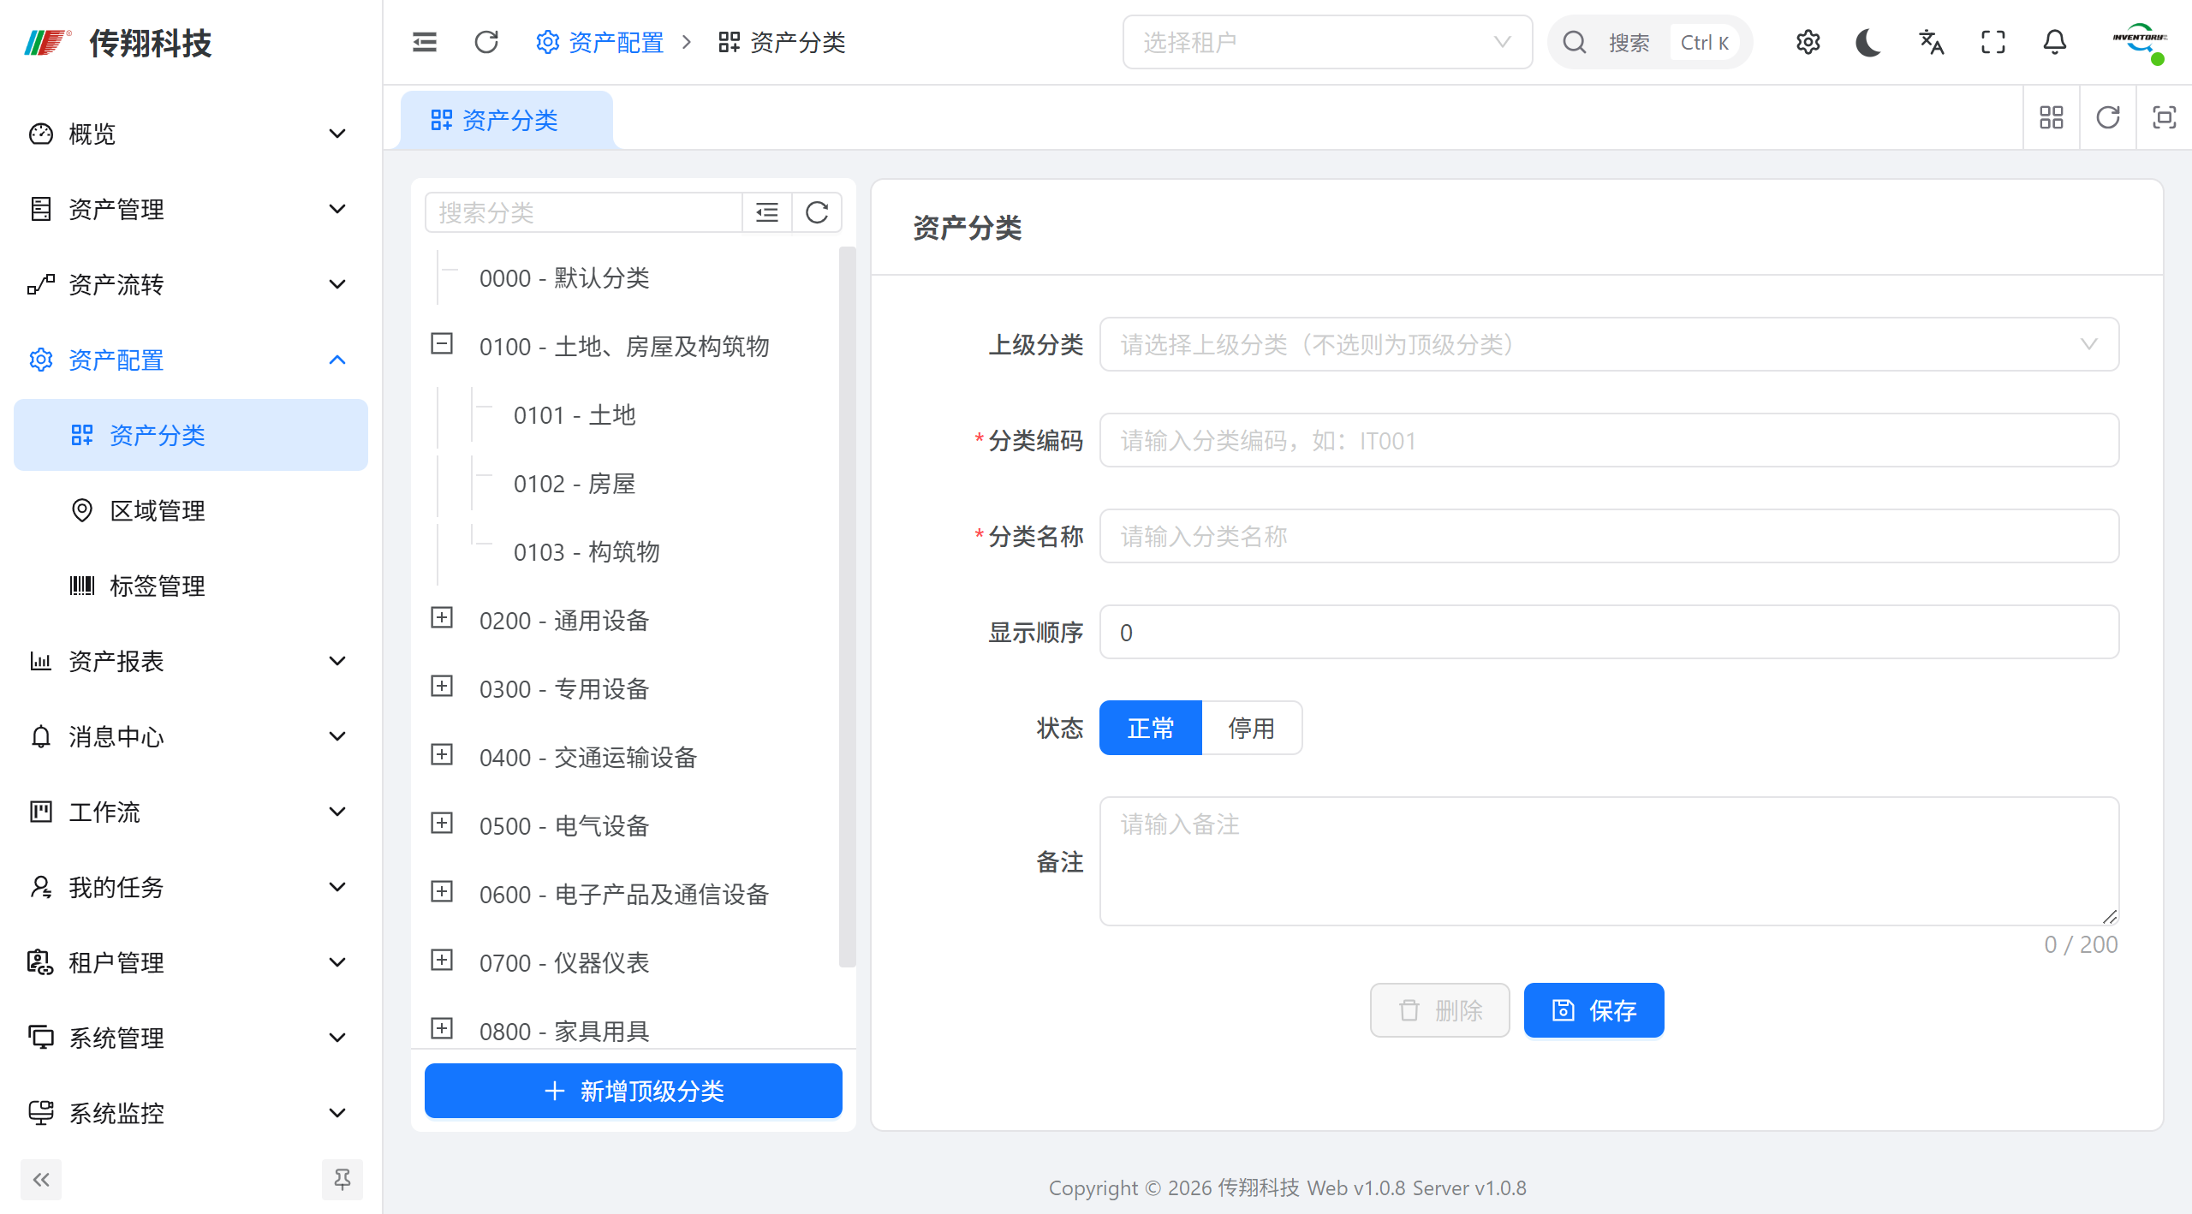Screen dimensions: 2192x1214
Task: Focus the 分类编码 input field
Action: point(1609,440)
